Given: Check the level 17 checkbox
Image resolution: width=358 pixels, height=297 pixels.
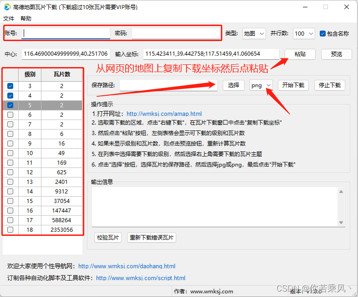Looking at the screenshot, I should point(10,220).
